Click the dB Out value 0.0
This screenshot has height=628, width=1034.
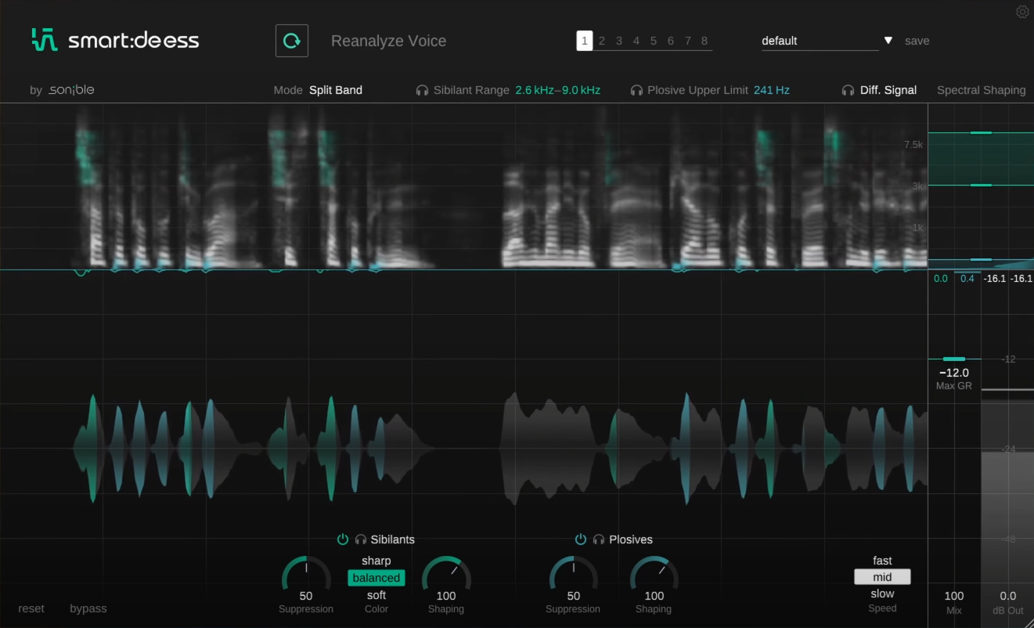point(1008,596)
